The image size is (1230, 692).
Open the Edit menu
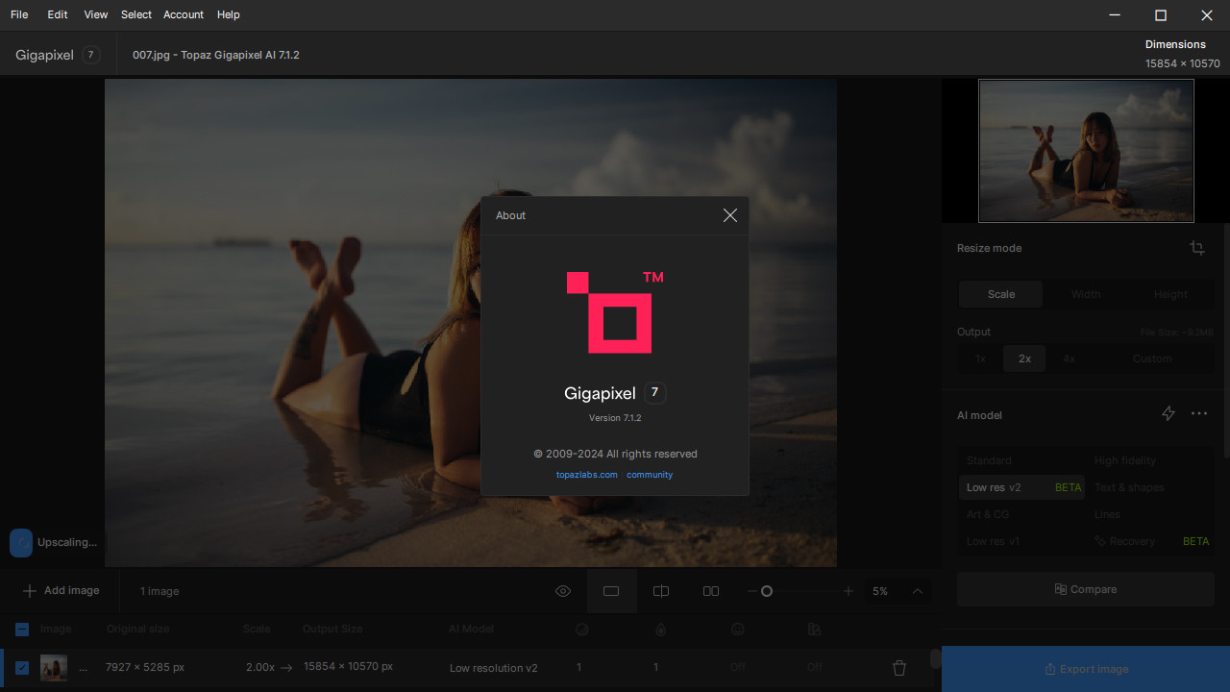point(57,14)
